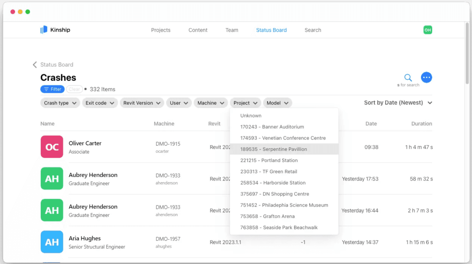This screenshot has width=472, height=264.
Task: Open Oliver Carter's crash row name
Action: 85,143
